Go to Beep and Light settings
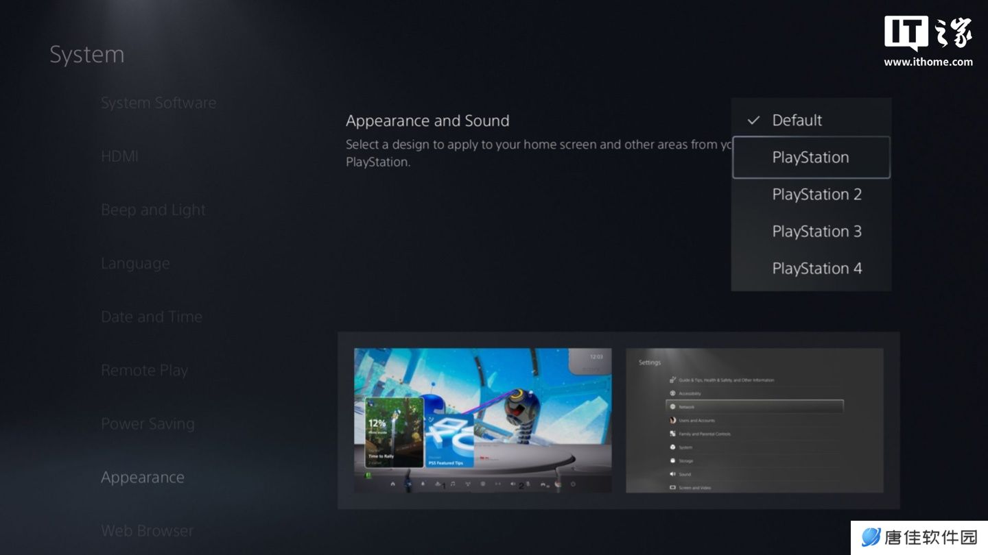The height and width of the screenshot is (555, 988). click(153, 210)
